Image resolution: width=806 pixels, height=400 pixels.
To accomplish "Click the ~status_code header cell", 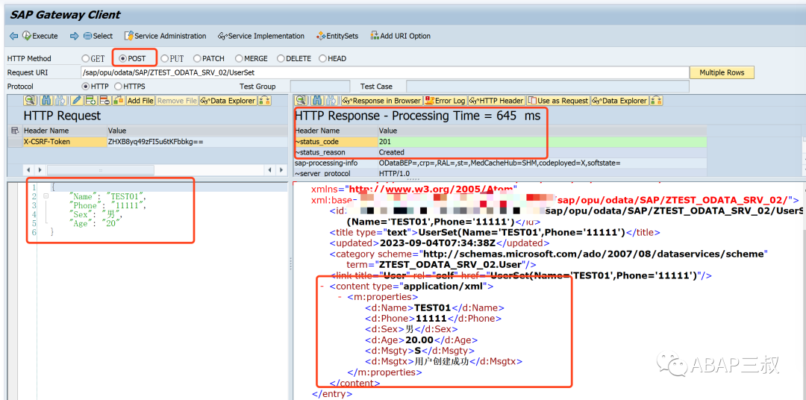I will 336,141.
